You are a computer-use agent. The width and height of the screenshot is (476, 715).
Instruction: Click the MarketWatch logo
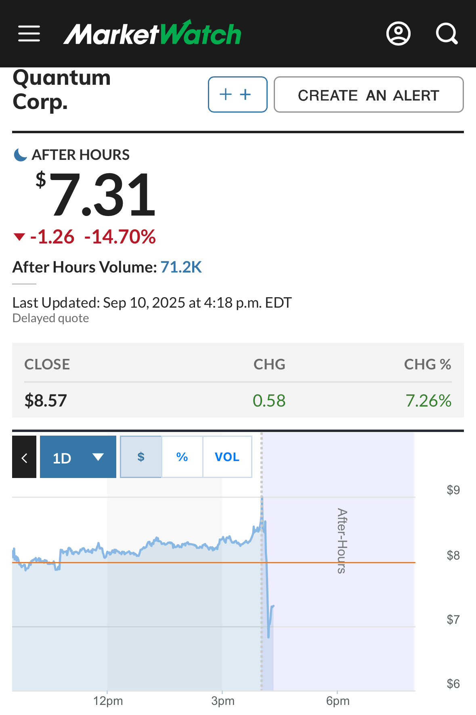pyautogui.click(x=152, y=34)
